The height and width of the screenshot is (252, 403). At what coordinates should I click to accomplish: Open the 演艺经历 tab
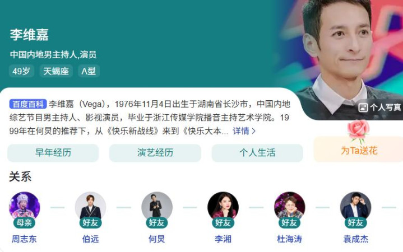point(155,153)
